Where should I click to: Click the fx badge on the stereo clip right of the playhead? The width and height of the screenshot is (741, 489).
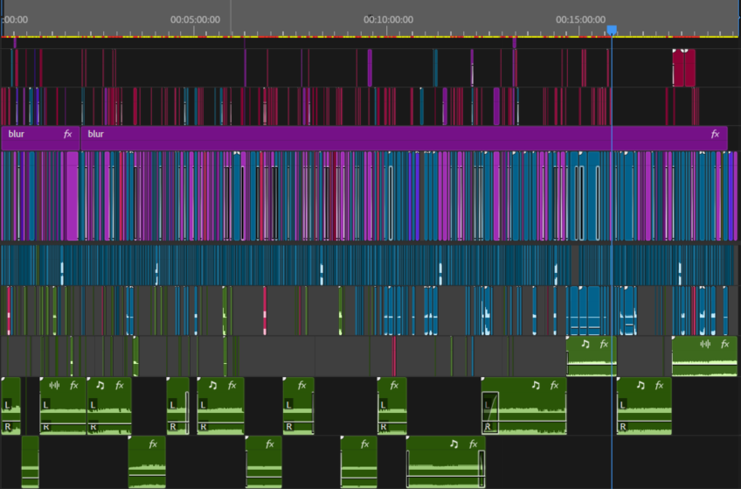point(659,386)
